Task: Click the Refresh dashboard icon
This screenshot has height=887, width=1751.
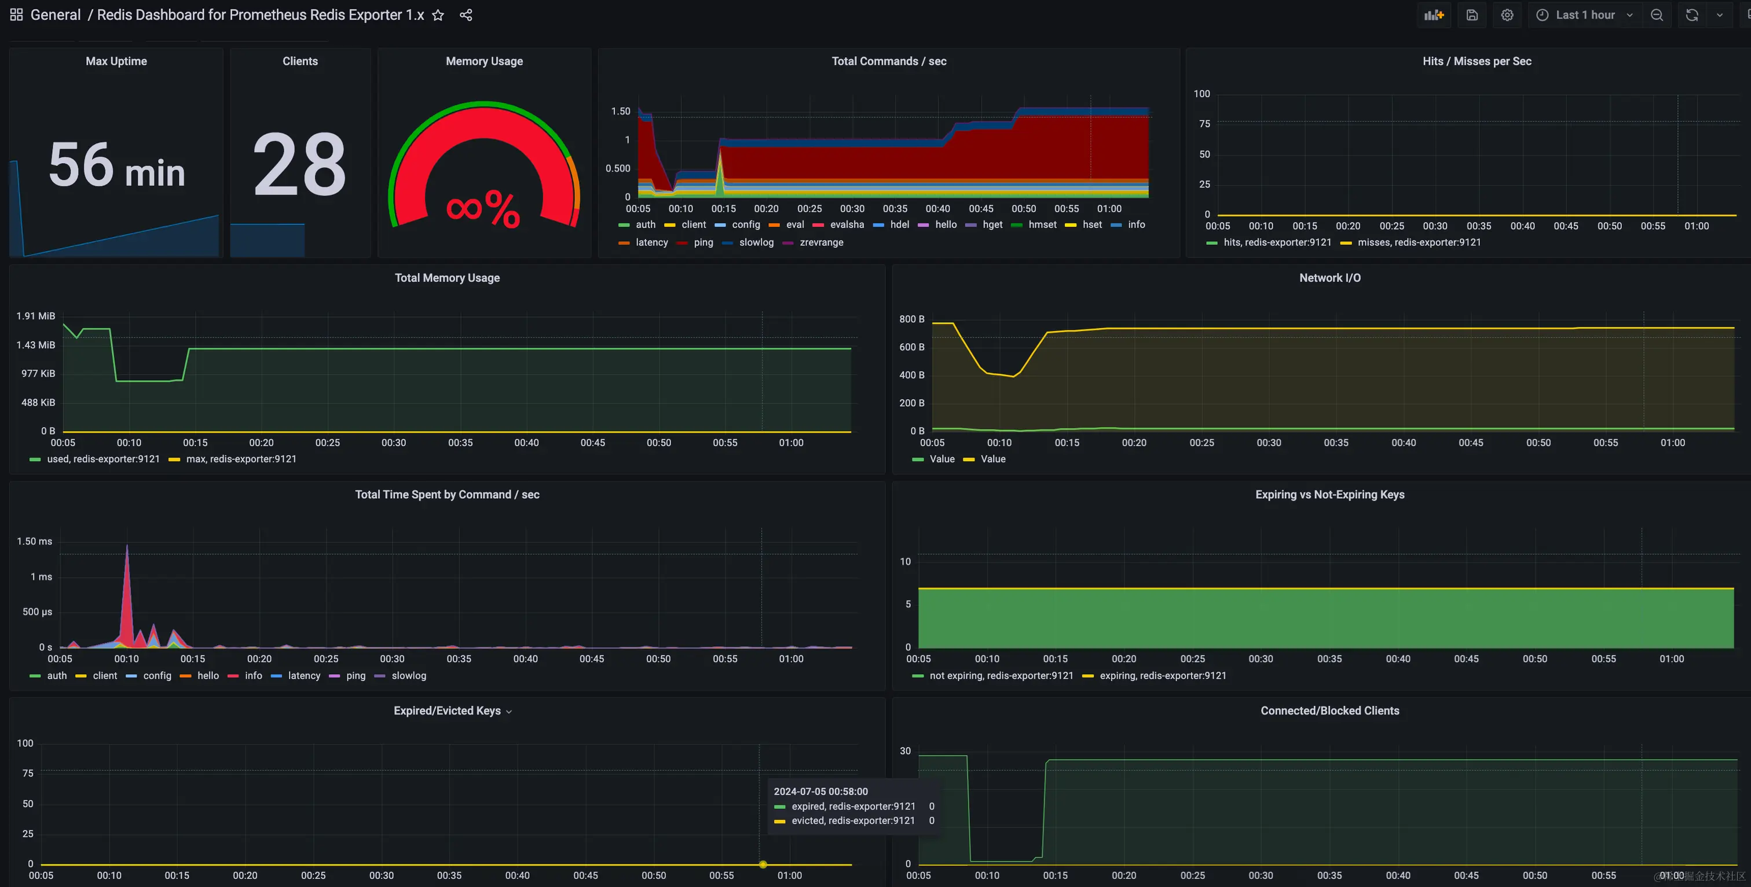Action: (1692, 15)
